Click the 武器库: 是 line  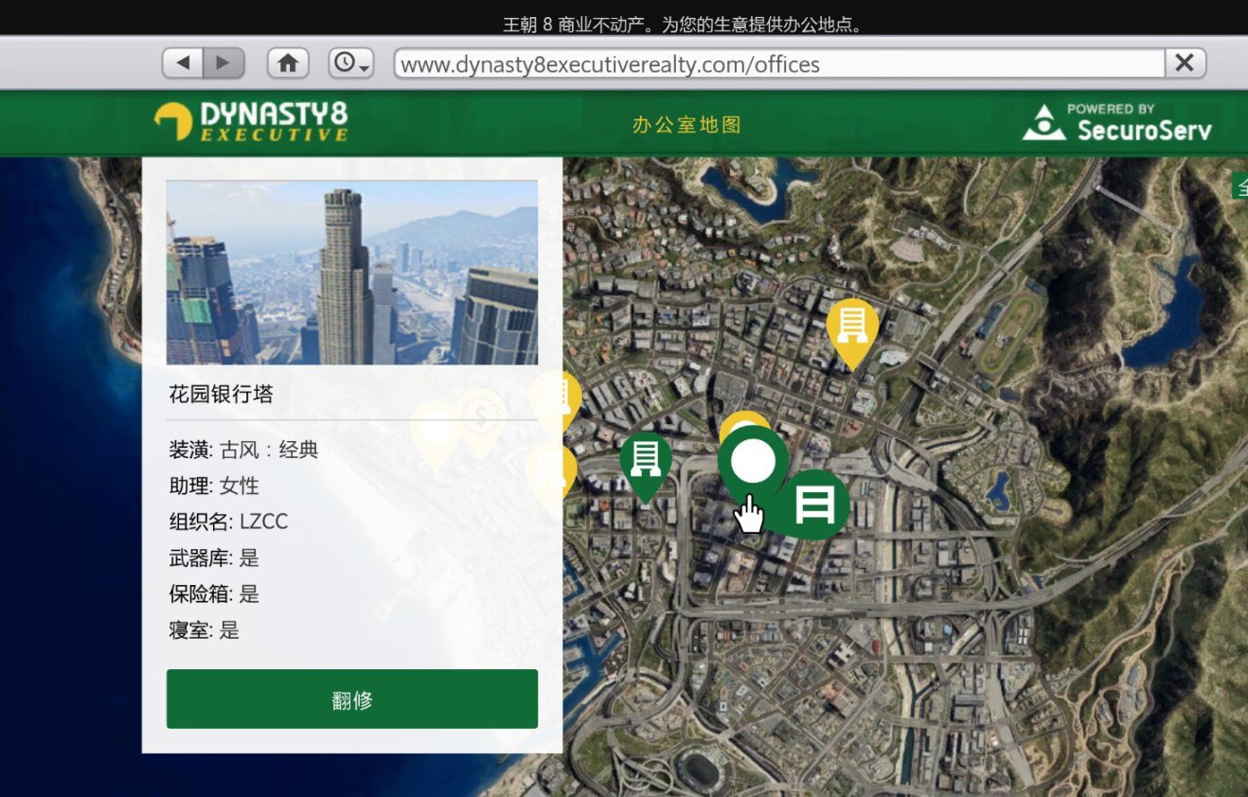pyautogui.click(x=214, y=558)
